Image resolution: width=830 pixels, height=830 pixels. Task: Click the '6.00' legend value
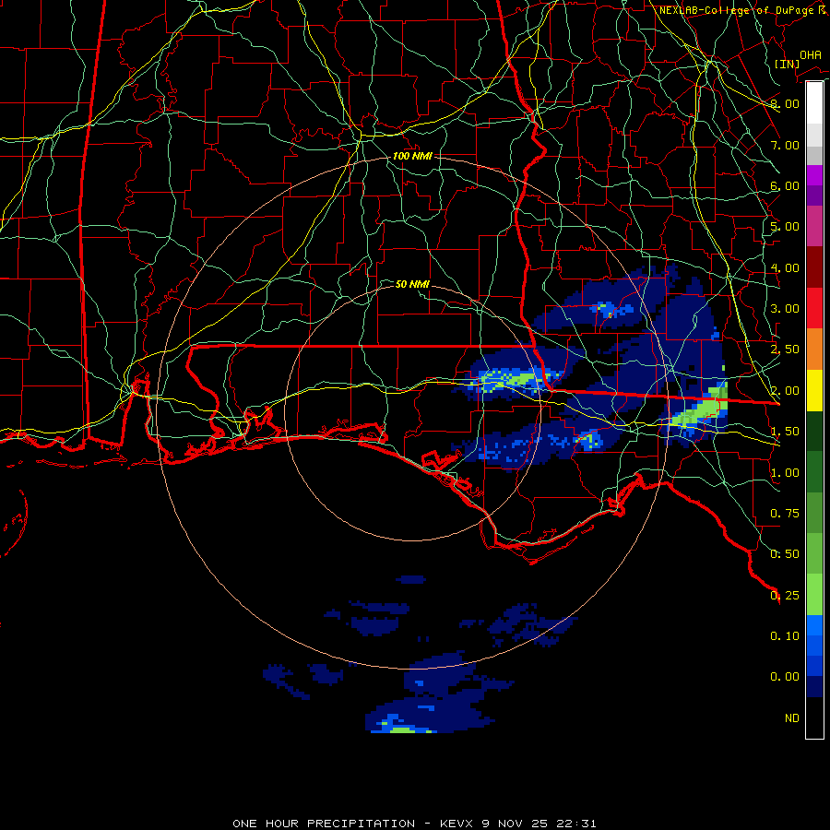pos(785,185)
